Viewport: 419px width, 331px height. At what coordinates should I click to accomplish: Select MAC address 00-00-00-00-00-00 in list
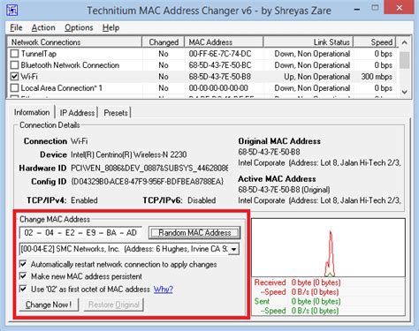click(218, 88)
